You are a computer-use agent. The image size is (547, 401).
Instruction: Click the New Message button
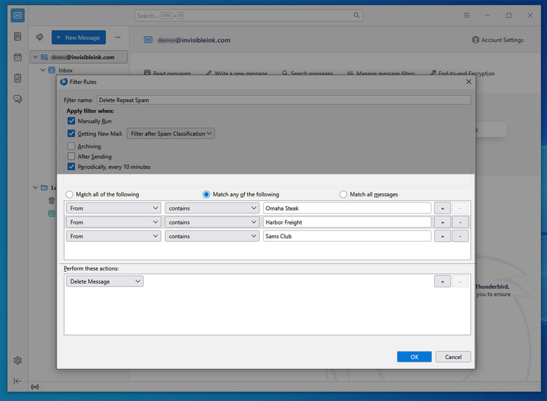[78, 37]
